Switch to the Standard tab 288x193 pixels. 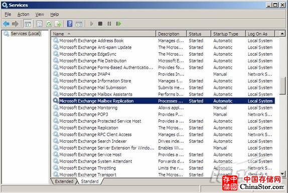90,181
